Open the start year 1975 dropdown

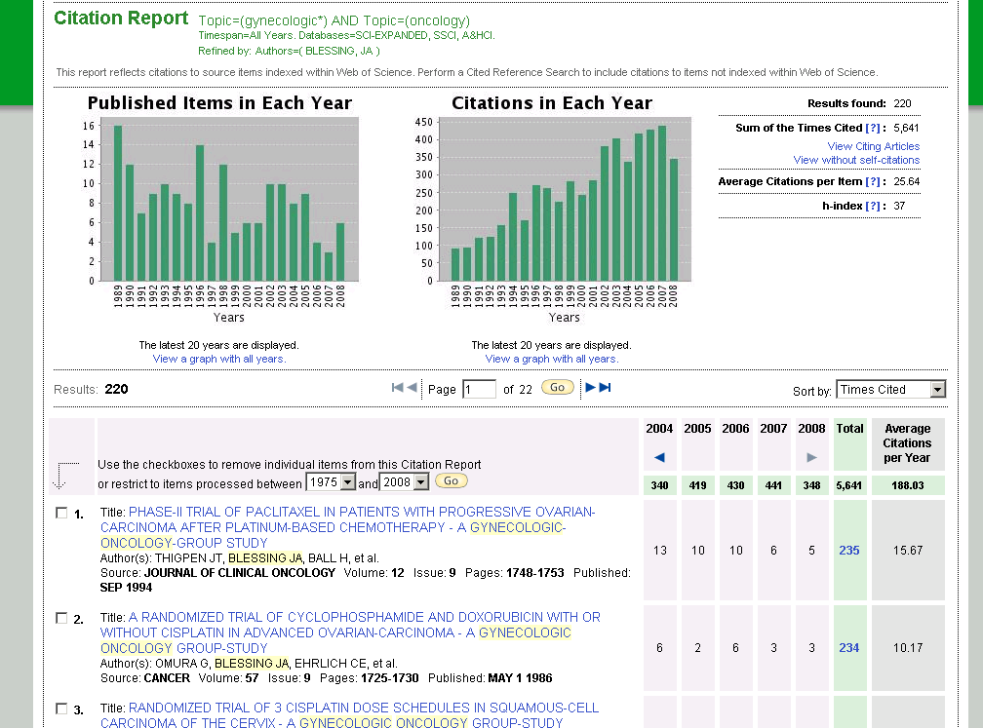pos(331,482)
